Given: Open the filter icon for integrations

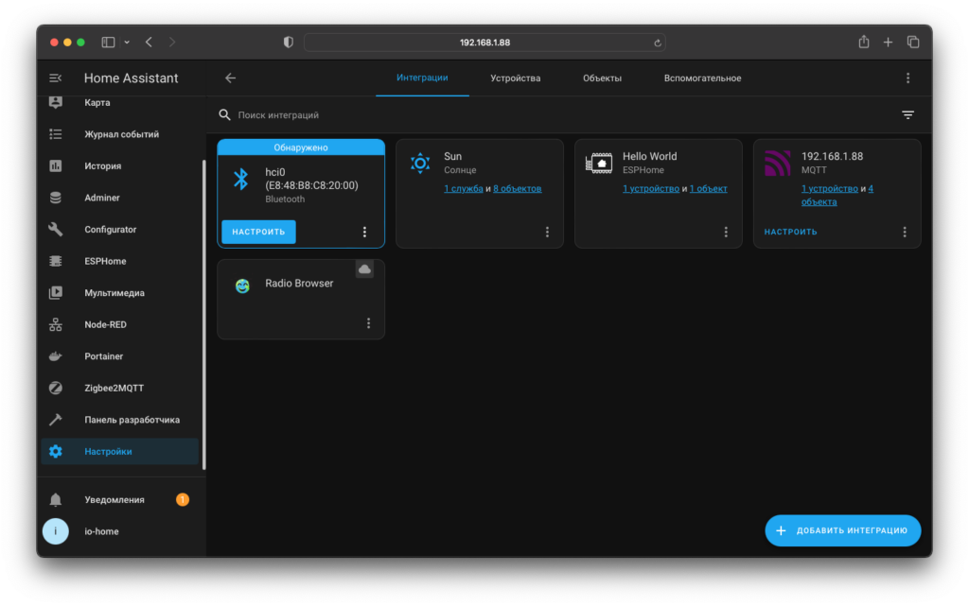Looking at the screenshot, I should click(907, 114).
